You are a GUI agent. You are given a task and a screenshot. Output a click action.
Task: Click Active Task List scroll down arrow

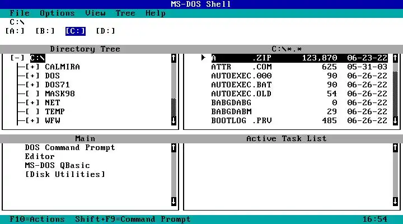[x=395, y=202]
